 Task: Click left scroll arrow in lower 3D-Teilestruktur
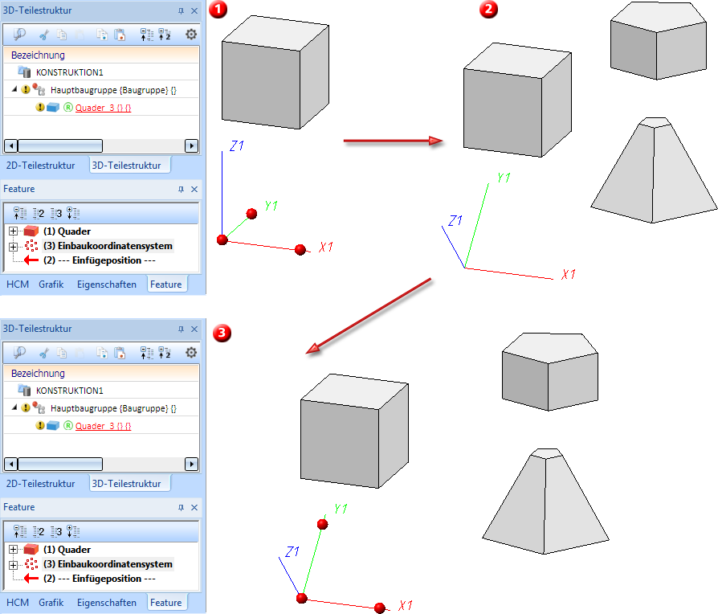click(x=11, y=465)
